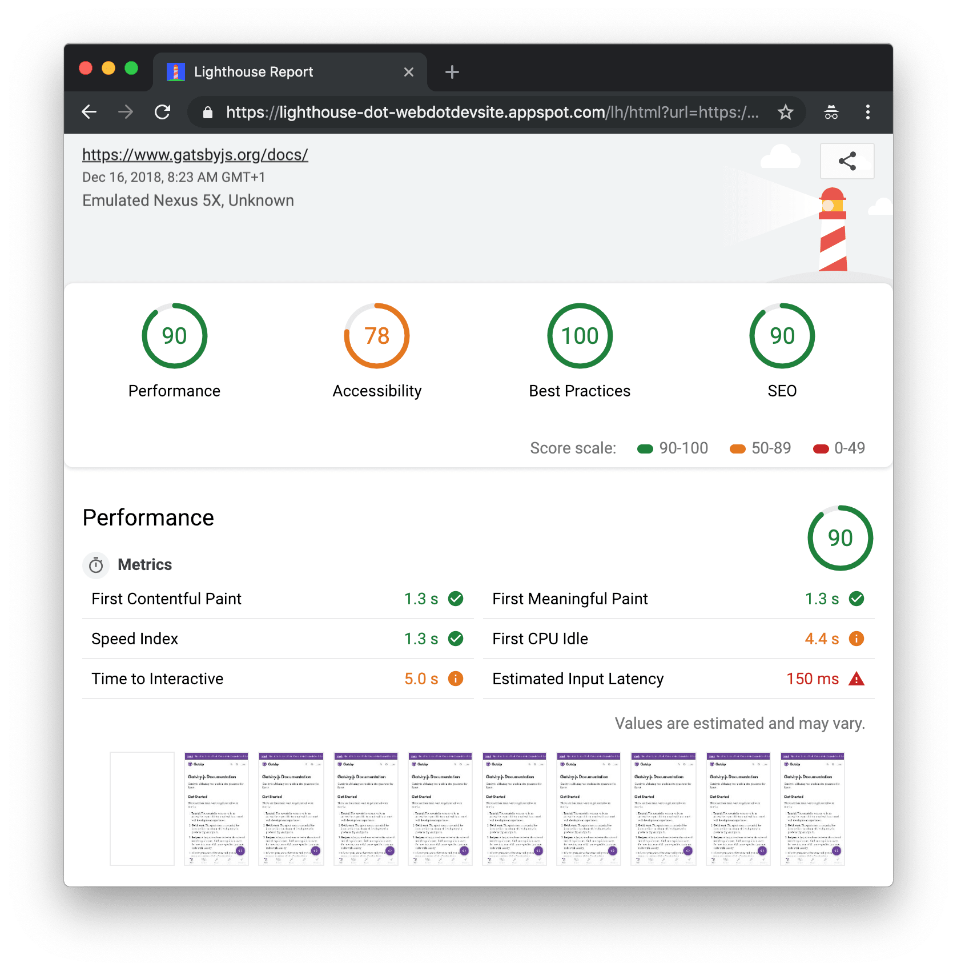Expand the First CPU Idle metric row

pos(678,639)
